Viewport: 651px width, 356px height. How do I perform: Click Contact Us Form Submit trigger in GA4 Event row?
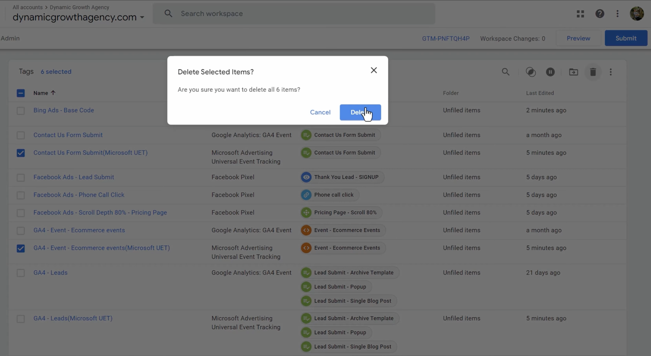pyautogui.click(x=340, y=135)
